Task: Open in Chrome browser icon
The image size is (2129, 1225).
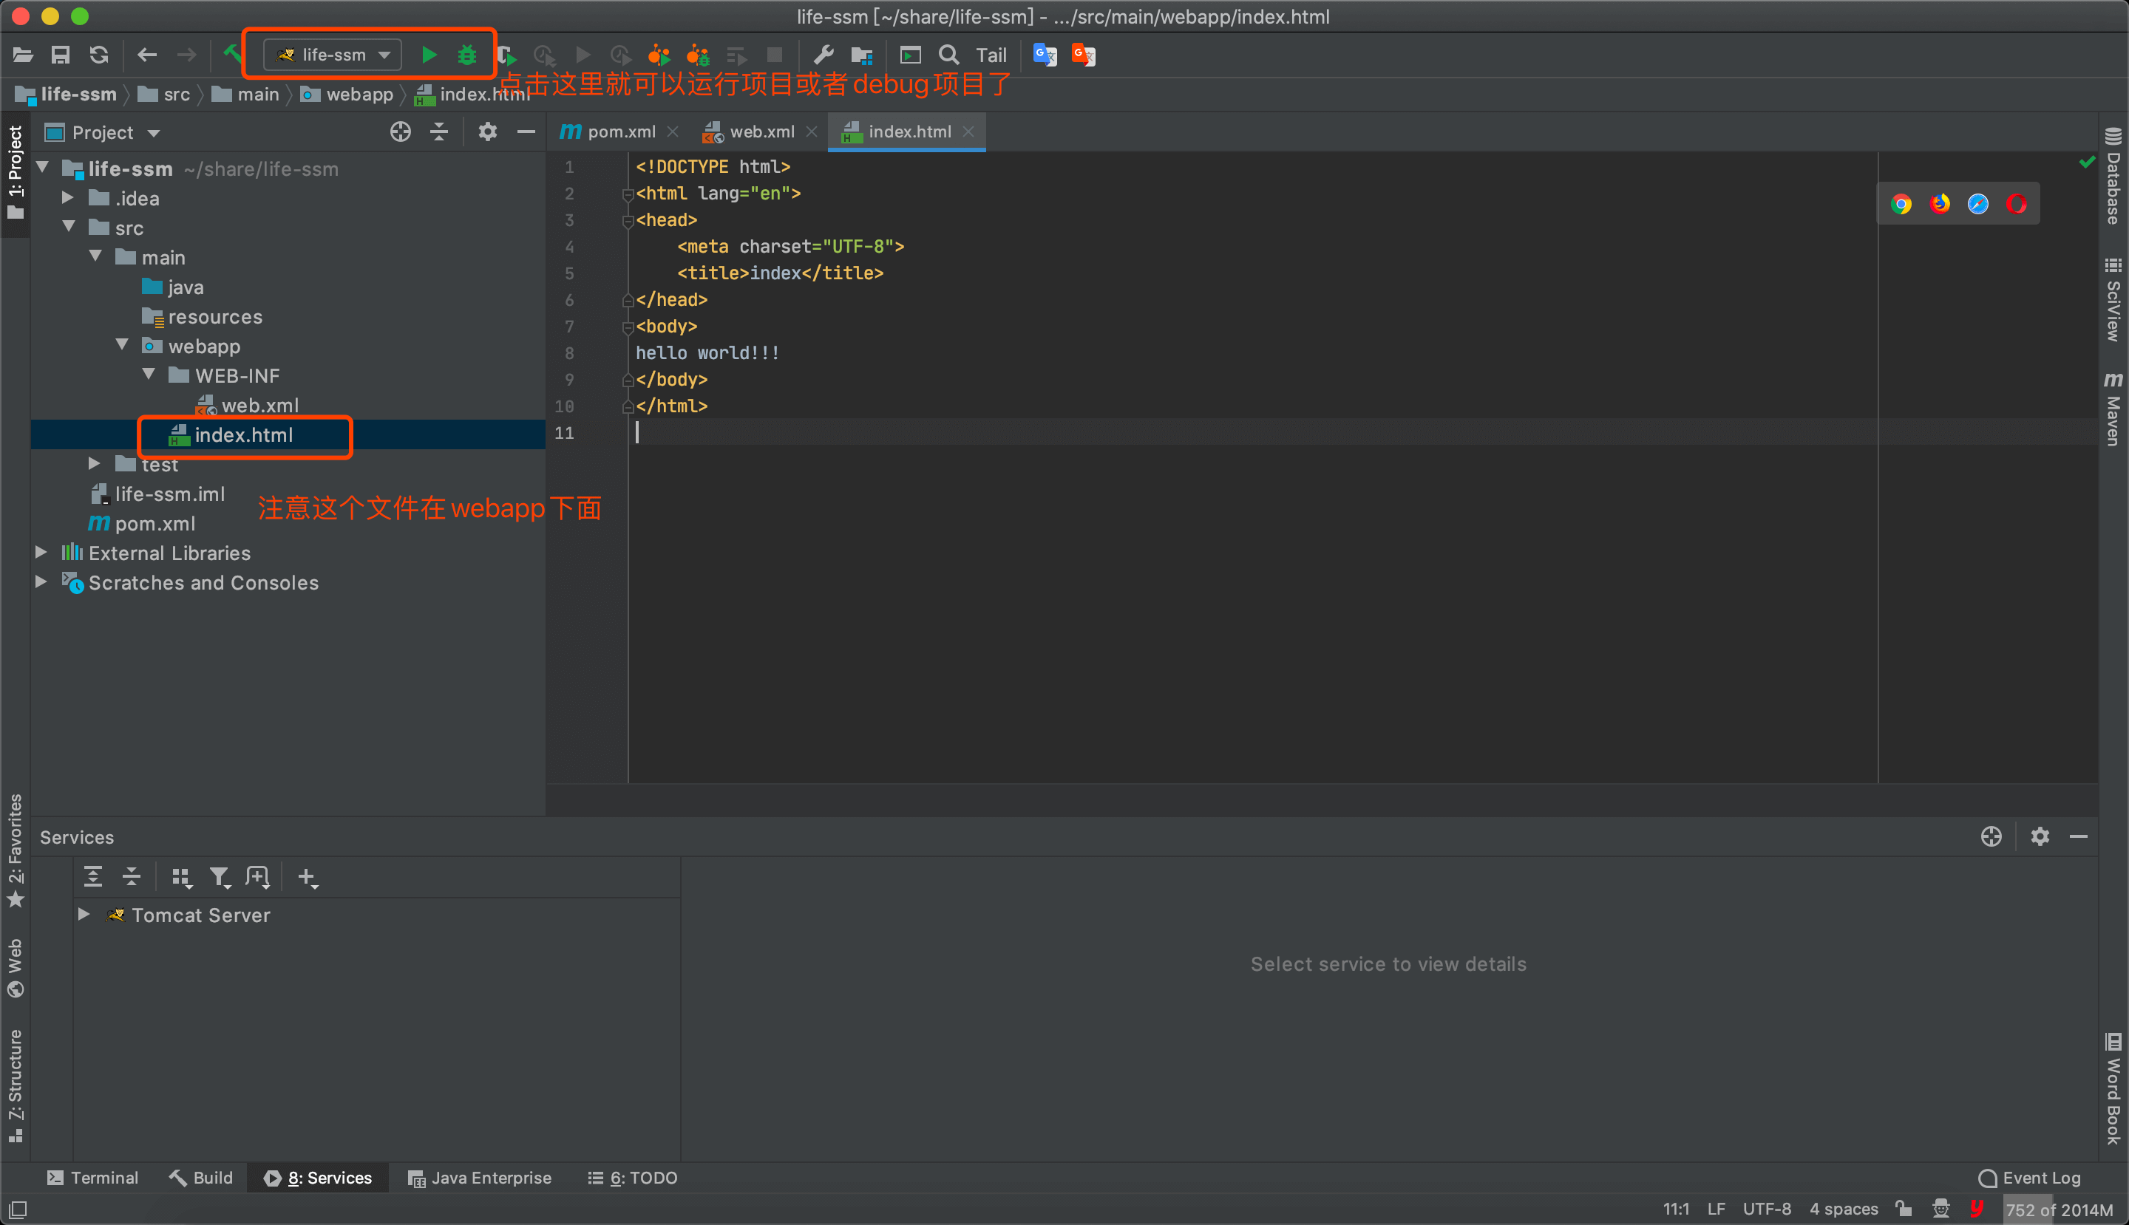Action: click(x=1901, y=205)
